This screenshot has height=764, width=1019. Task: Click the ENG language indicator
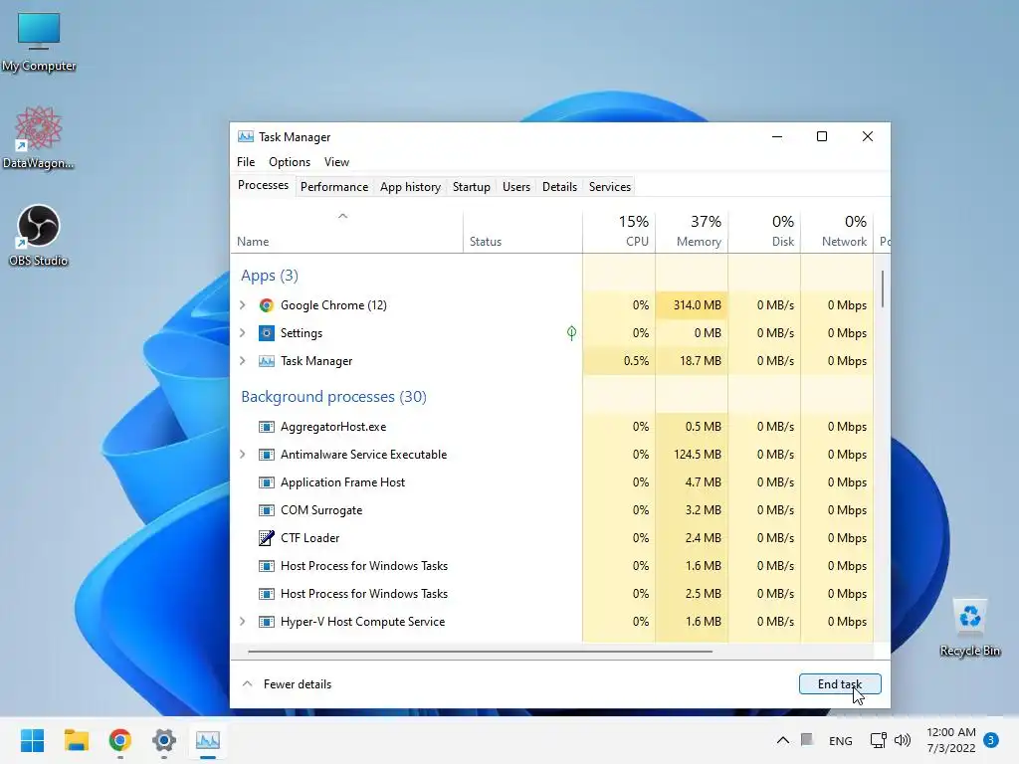pos(840,740)
